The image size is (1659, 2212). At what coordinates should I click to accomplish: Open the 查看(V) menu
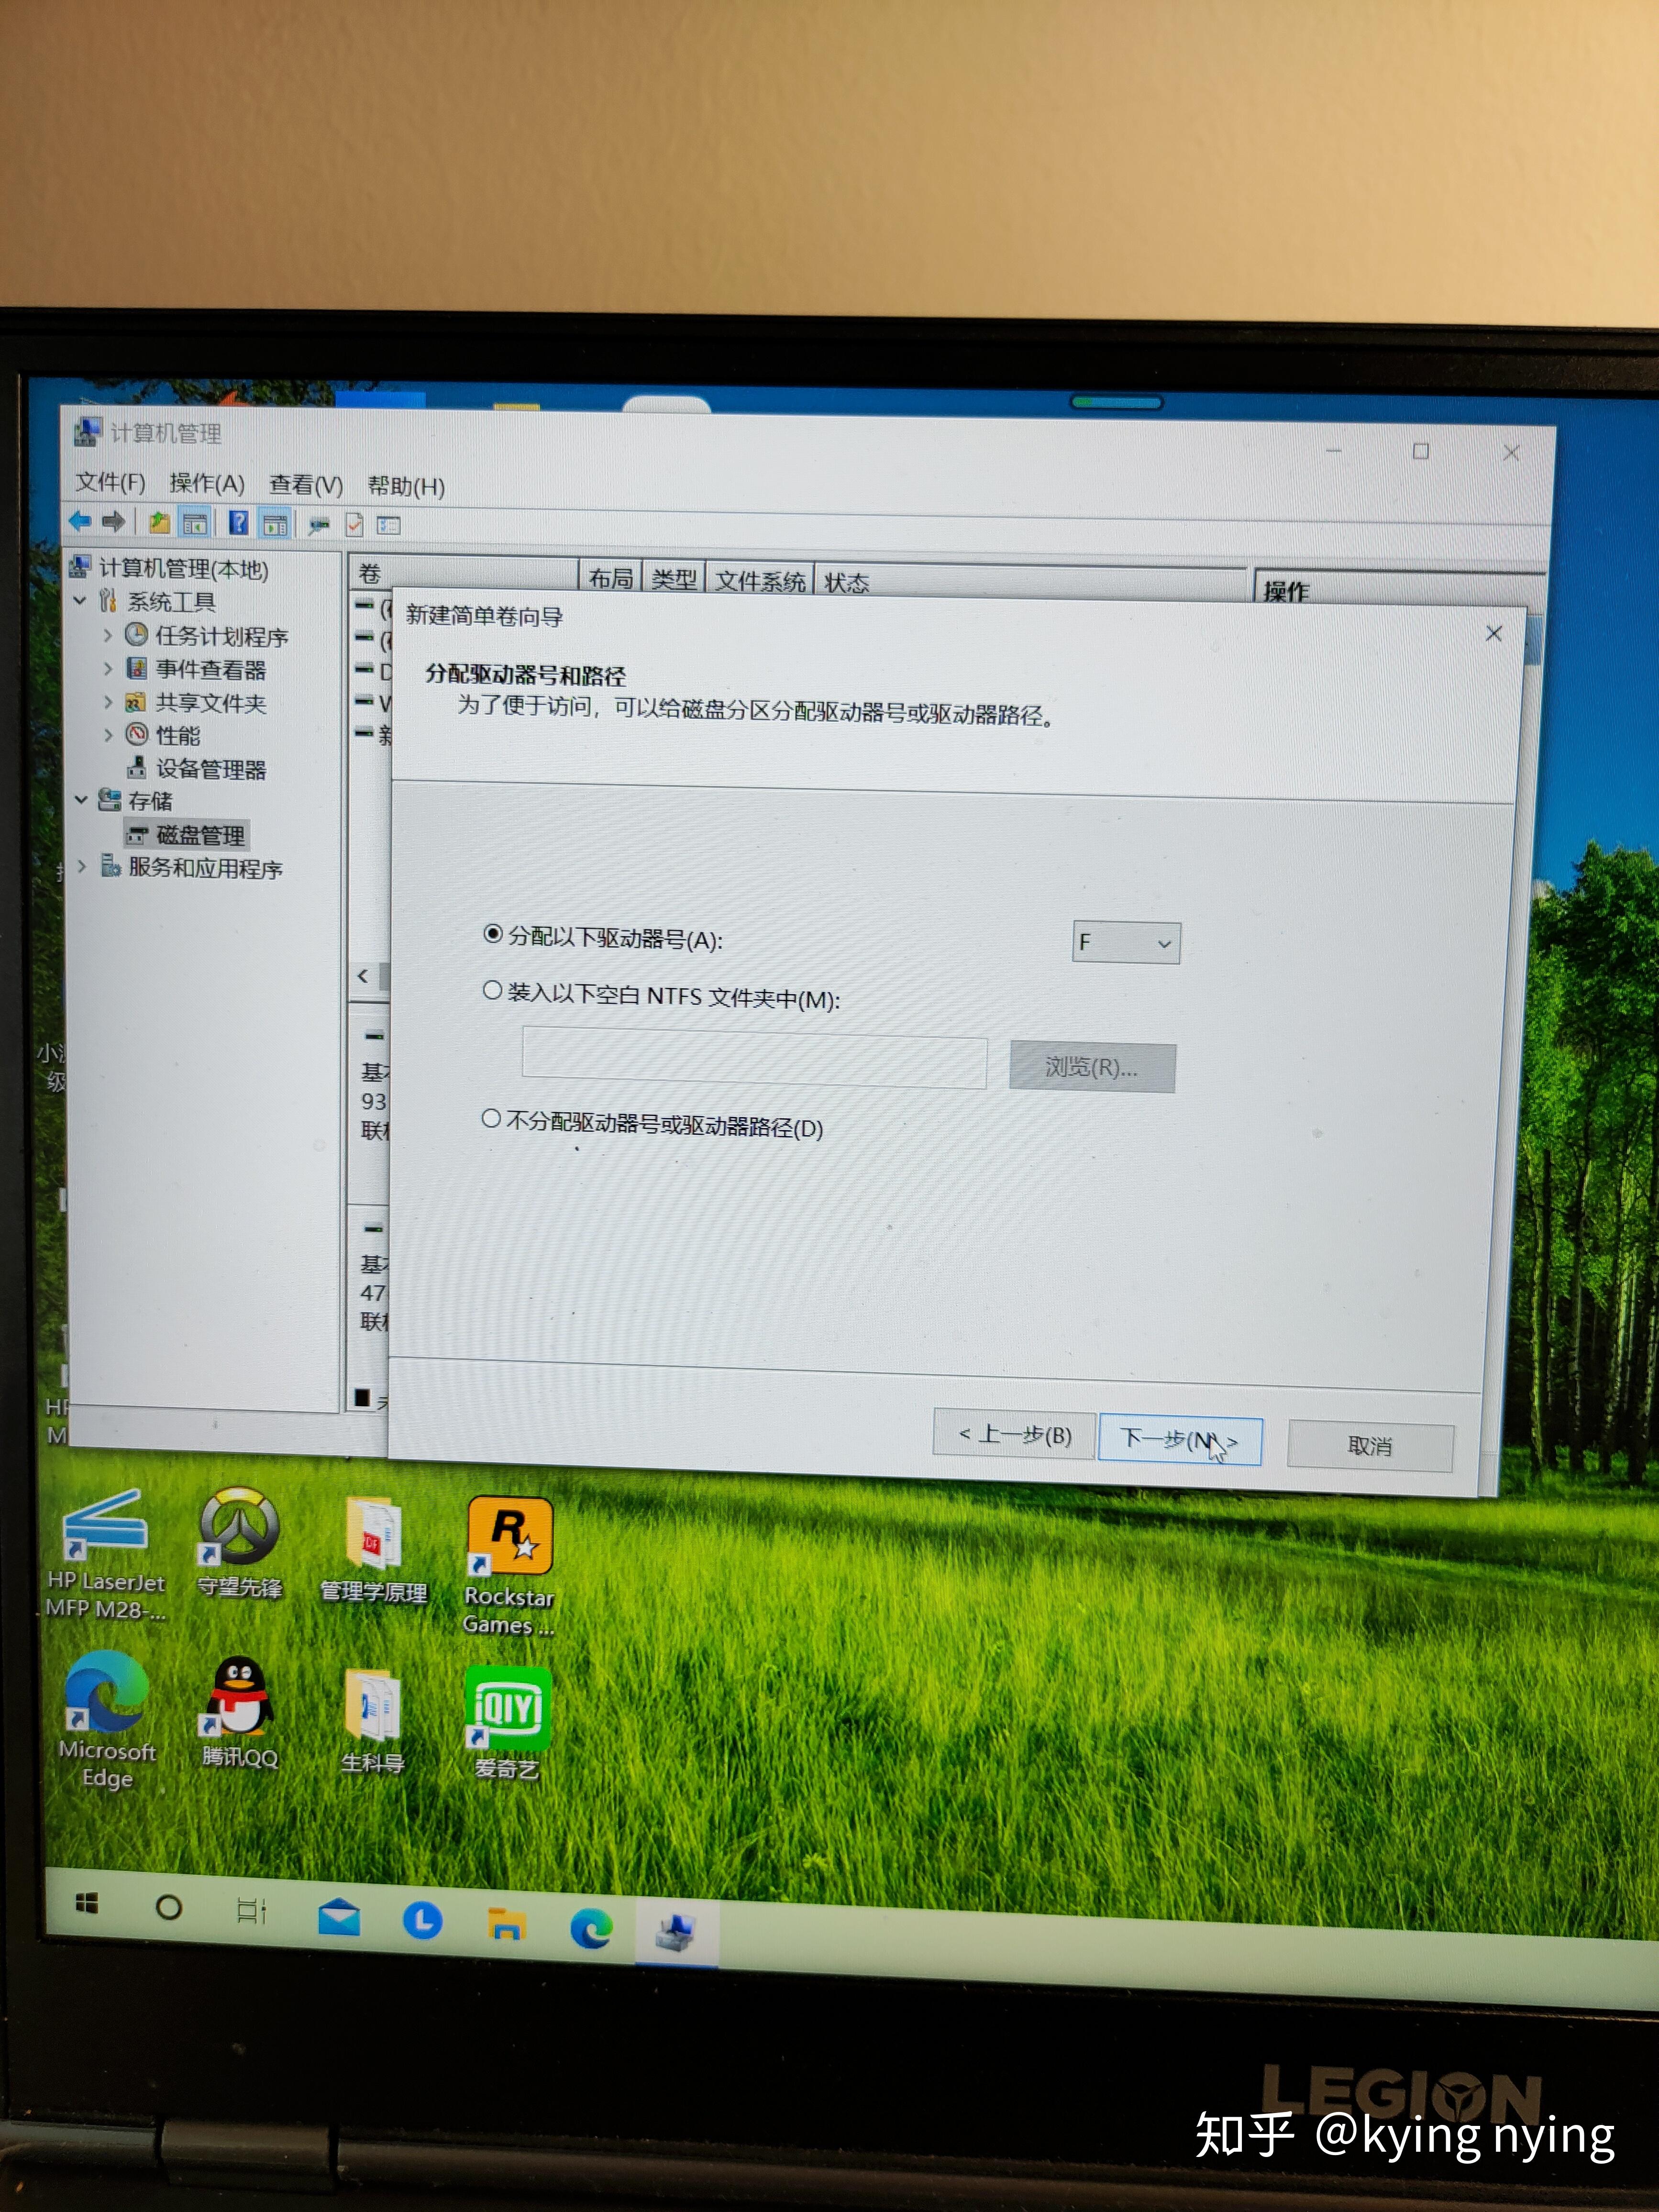coord(306,485)
